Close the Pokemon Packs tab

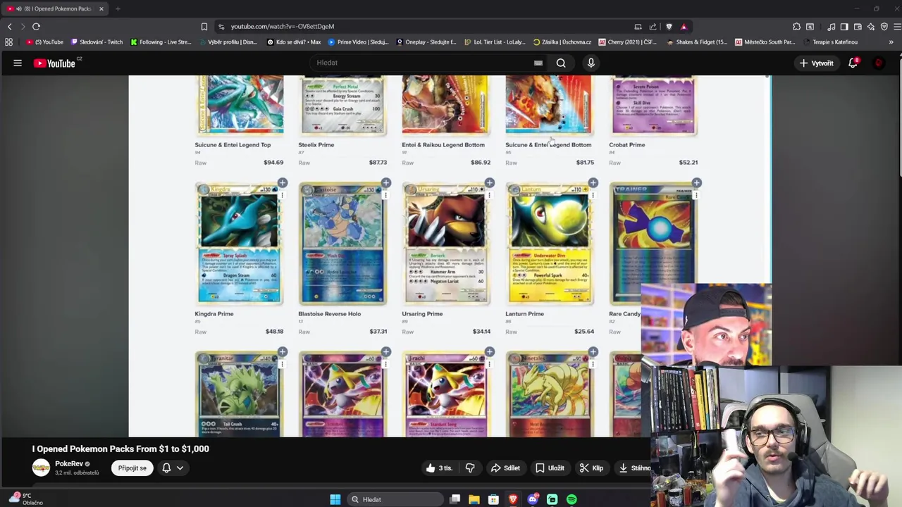(x=101, y=8)
